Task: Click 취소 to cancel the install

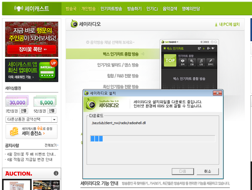Action: (208, 171)
